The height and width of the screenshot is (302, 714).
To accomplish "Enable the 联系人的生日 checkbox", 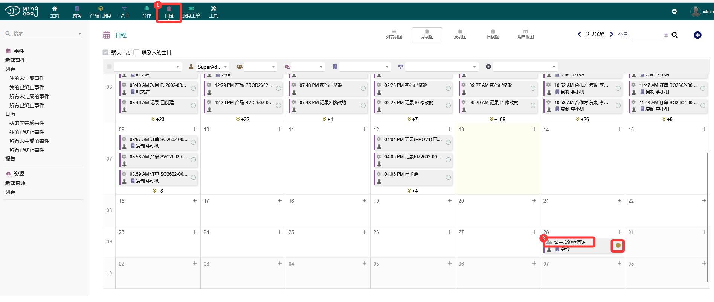I will pos(136,52).
